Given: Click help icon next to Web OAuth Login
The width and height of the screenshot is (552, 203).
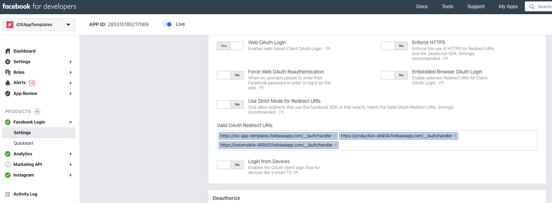Looking at the screenshot, I should point(327,49).
